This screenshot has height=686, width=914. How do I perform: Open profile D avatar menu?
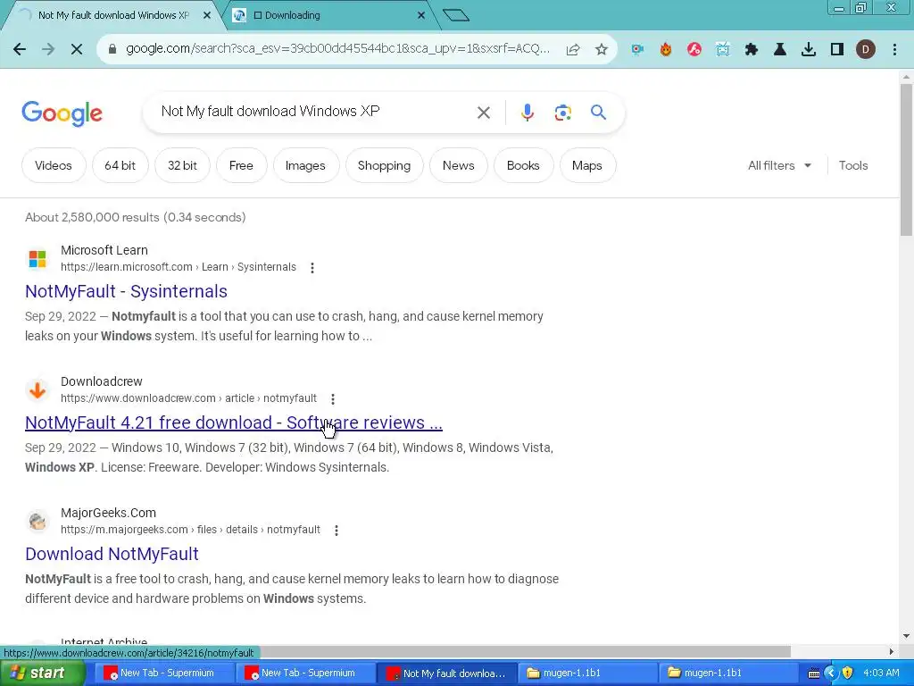pyautogui.click(x=866, y=50)
